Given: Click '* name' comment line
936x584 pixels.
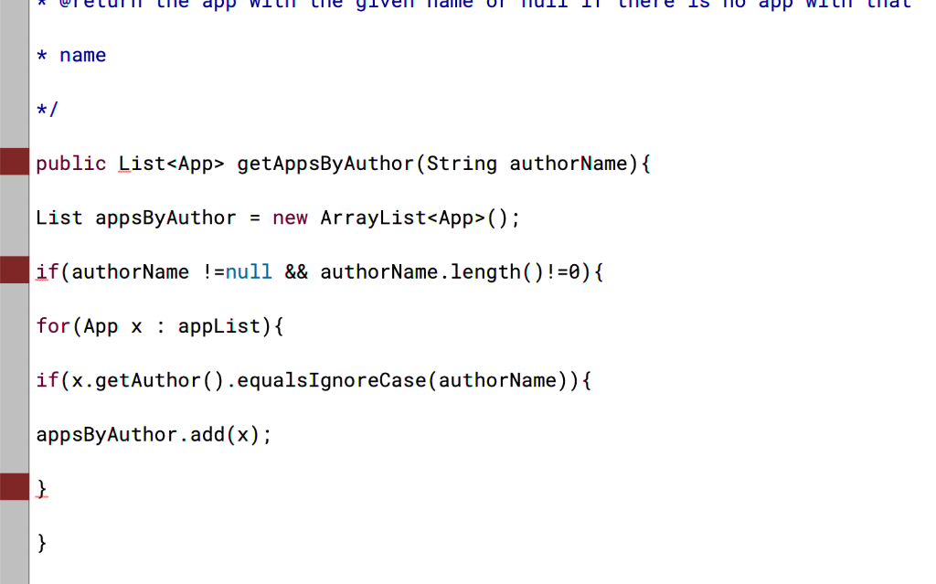Looking at the screenshot, I should [71, 56].
